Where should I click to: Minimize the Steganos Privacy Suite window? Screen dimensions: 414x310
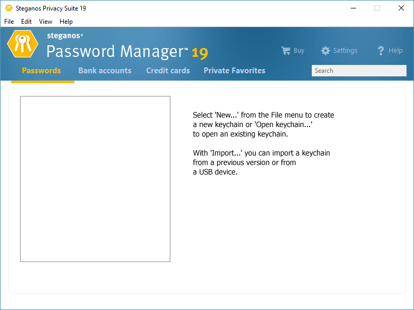(353, 8)
